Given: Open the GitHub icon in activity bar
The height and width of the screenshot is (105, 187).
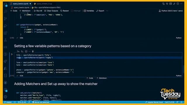Looking at the screenshot, I should coord(6,83).
